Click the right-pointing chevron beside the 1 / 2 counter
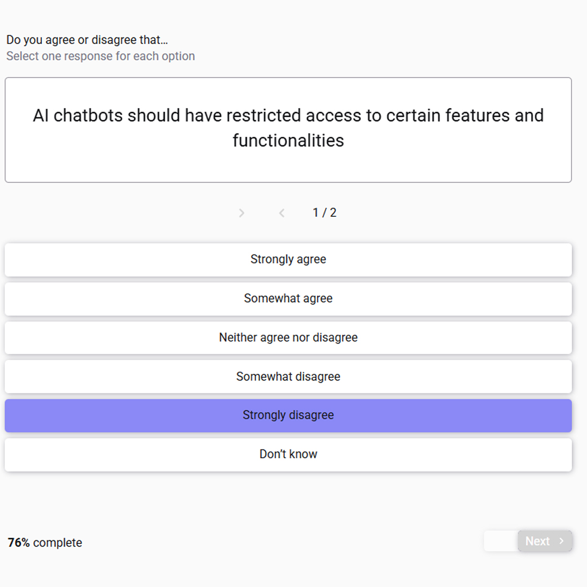Image resolution: width=587 pixels, height=587 pixels. (241, 213)
